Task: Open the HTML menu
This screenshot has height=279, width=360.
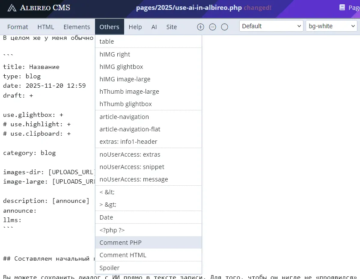Action: click(46, 27)
